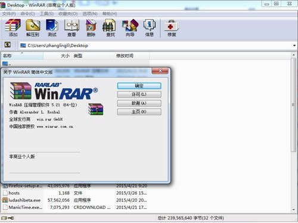The image size is (298, 223).
Task: Open the Help (帮助) menu
Action: tap(110, 14)
